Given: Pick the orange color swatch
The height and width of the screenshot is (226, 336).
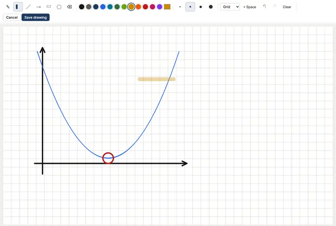Looking at the screenshot, I should pyautogui.click(x=138, y=7).
